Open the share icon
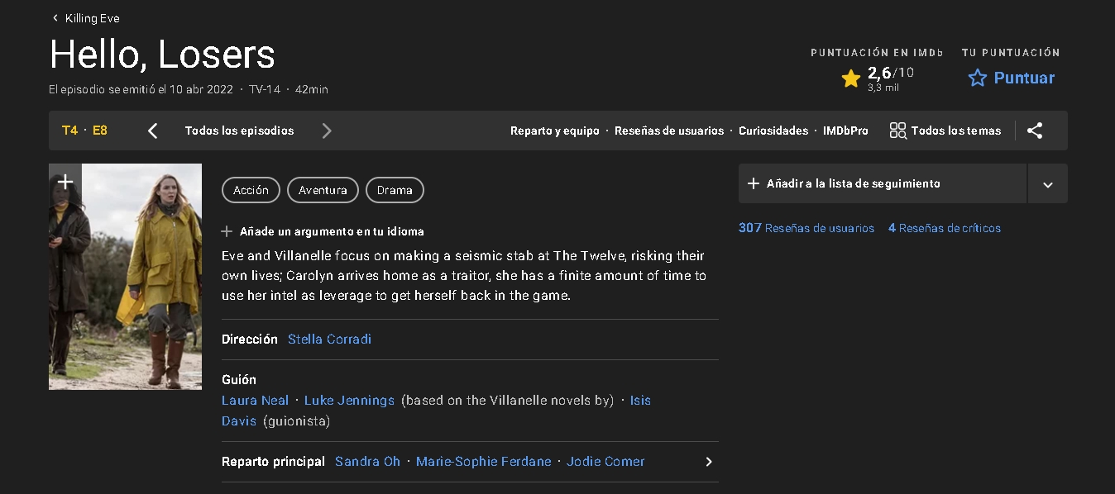 [1035, 131]
